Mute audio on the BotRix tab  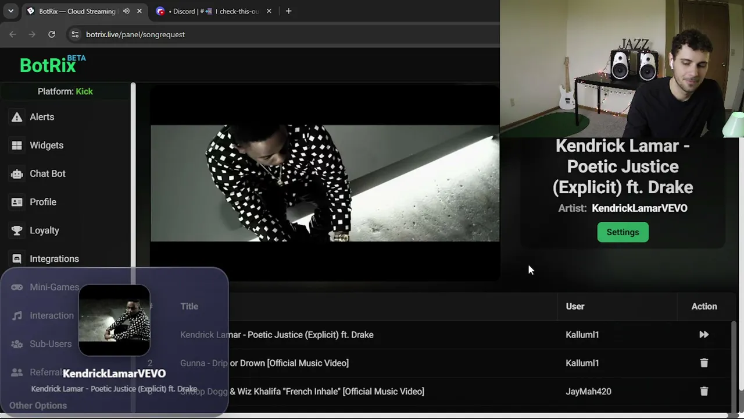coord(126,11)
